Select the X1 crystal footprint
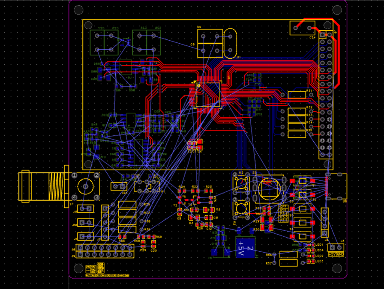Screen dimensions: 384x289 230,44
